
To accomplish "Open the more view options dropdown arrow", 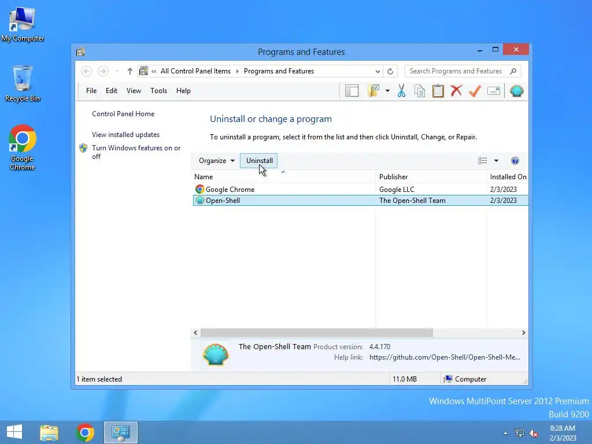I will 497,161.
